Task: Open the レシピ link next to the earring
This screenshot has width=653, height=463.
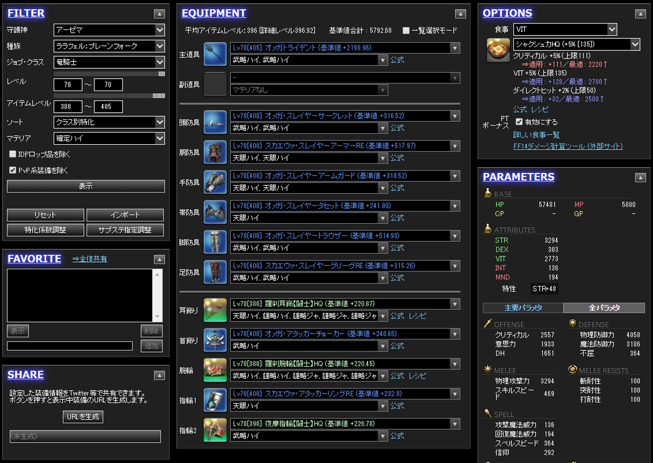Action: point(417,316)
